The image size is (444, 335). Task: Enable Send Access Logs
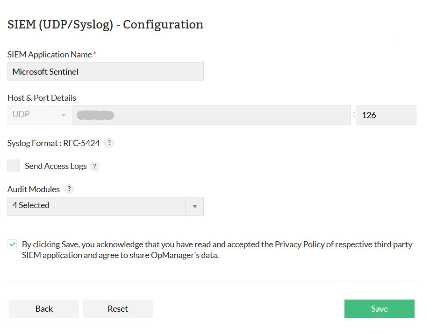13,166
